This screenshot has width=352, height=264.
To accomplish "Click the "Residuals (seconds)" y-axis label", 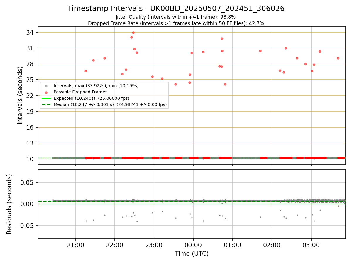I will [x=9, y=204].
